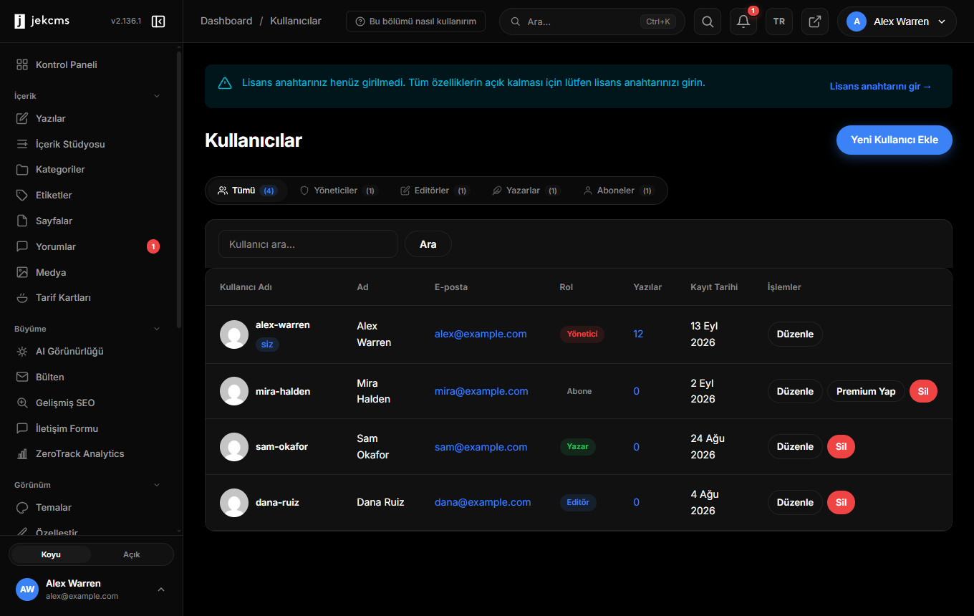Open notifications bell icon
Viewport: 974px width, 616px height.
[x=743, y=21]
